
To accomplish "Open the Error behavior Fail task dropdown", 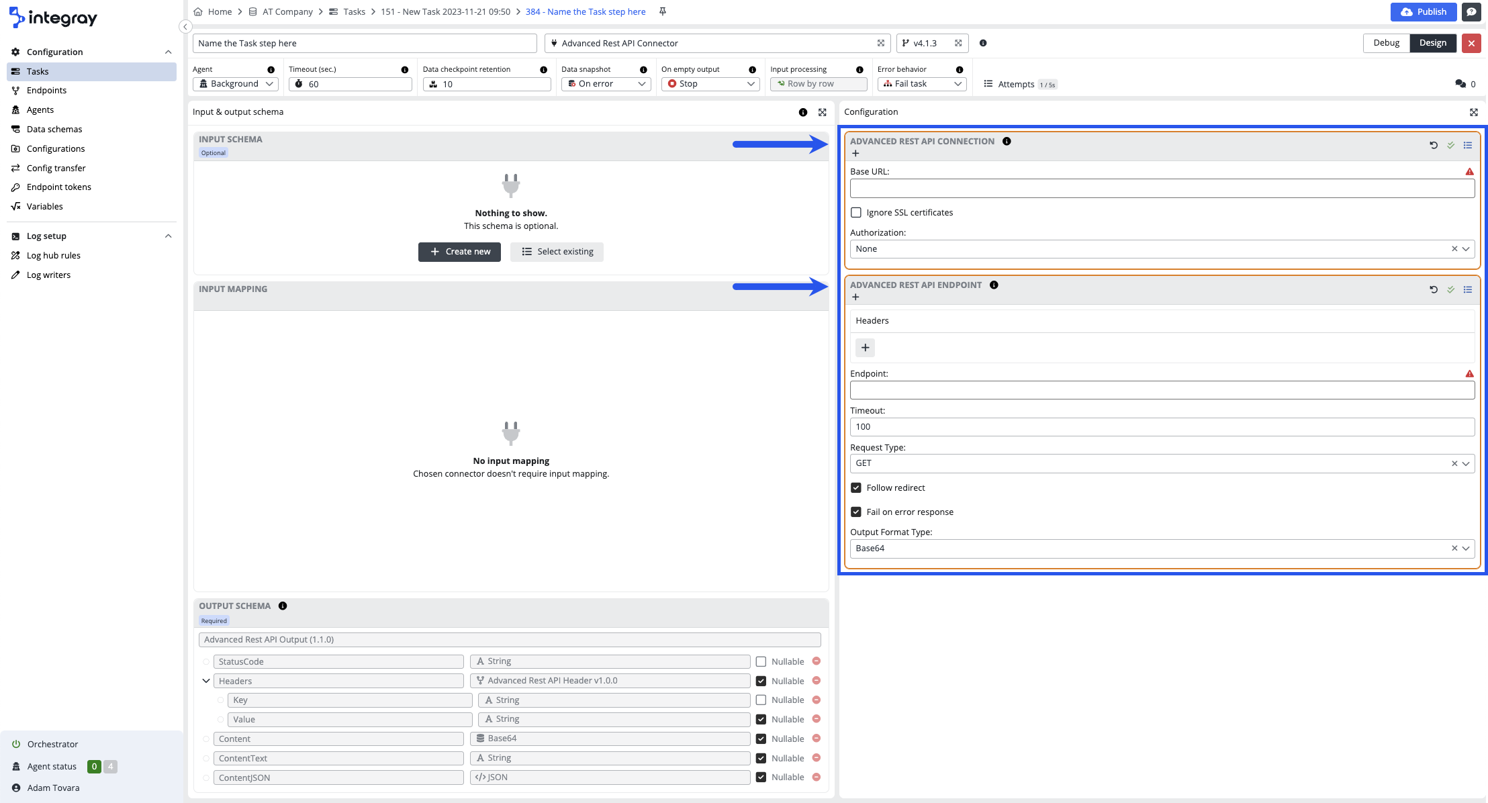I will point(922,84).
